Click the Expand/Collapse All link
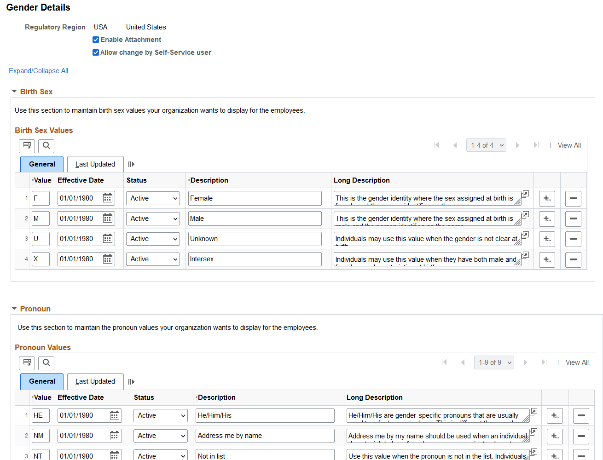The height and width of the screenshot is (460, 603). [x=38, y=70]
